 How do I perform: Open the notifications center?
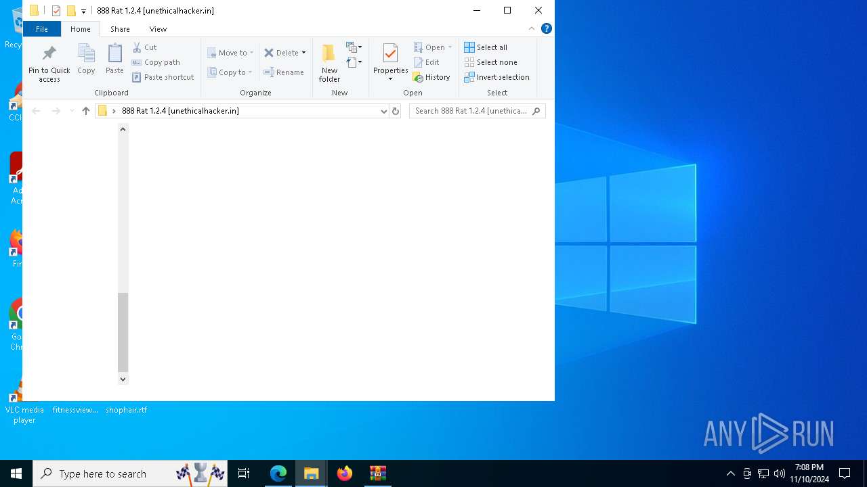[845, 473]
